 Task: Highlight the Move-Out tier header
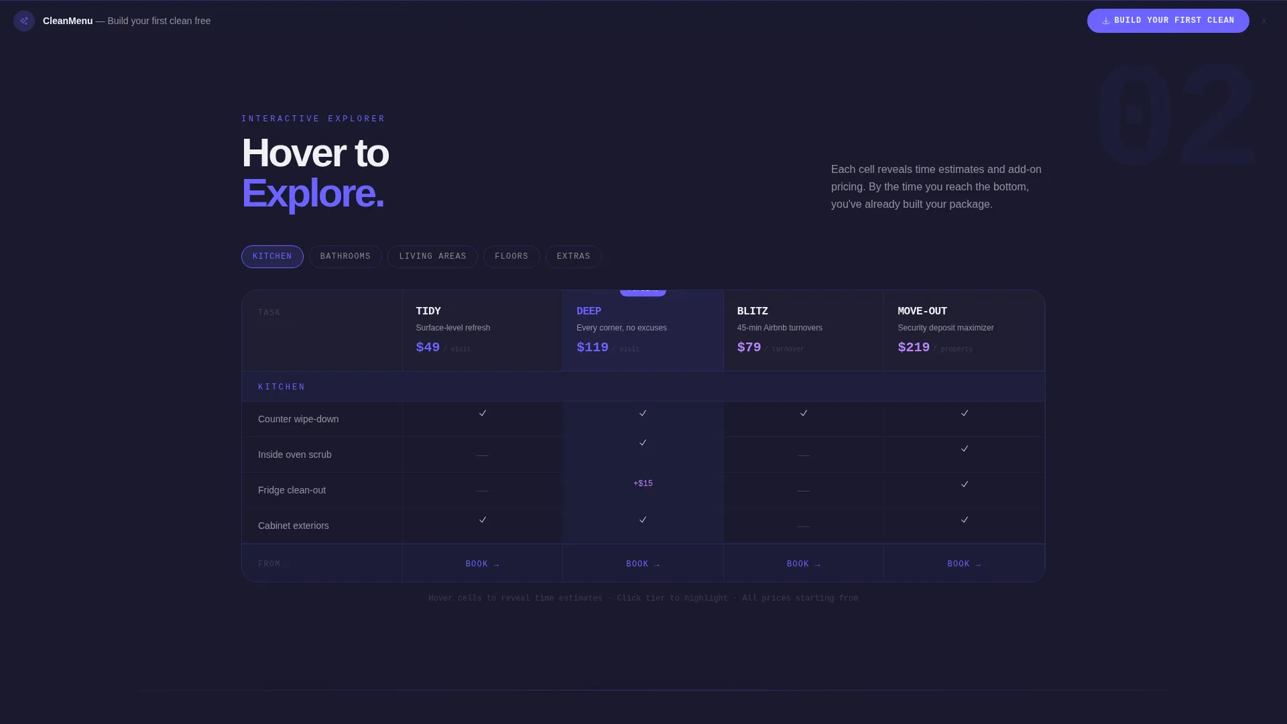(964, 330)
